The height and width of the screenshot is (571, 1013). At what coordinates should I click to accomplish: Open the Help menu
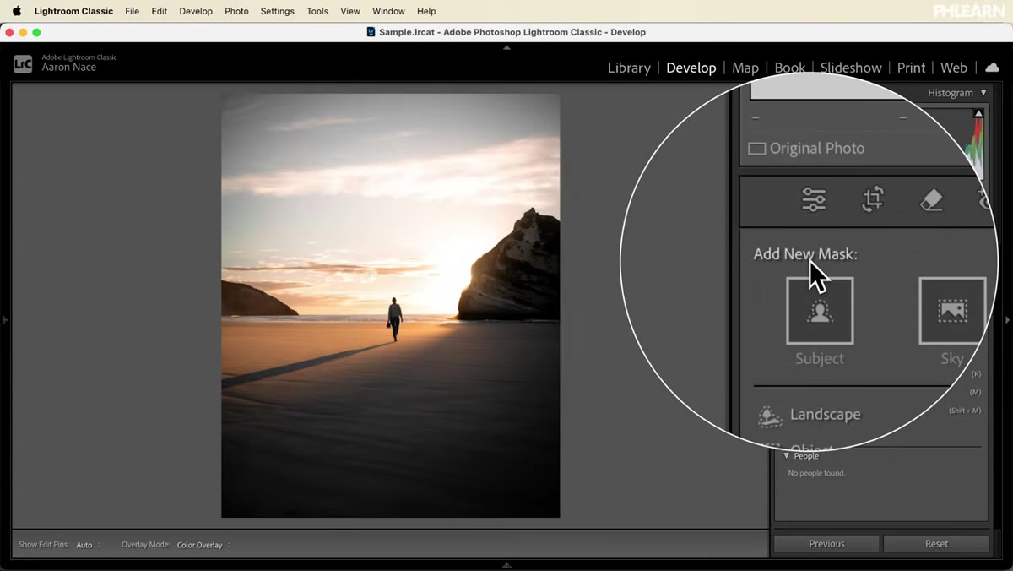pos(426,11)
